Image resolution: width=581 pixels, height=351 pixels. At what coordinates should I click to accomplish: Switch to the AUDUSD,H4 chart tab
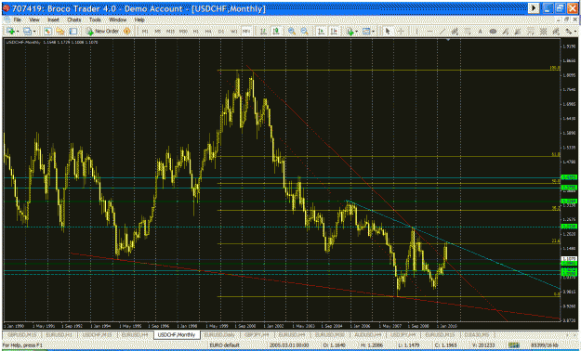(368, 334)
